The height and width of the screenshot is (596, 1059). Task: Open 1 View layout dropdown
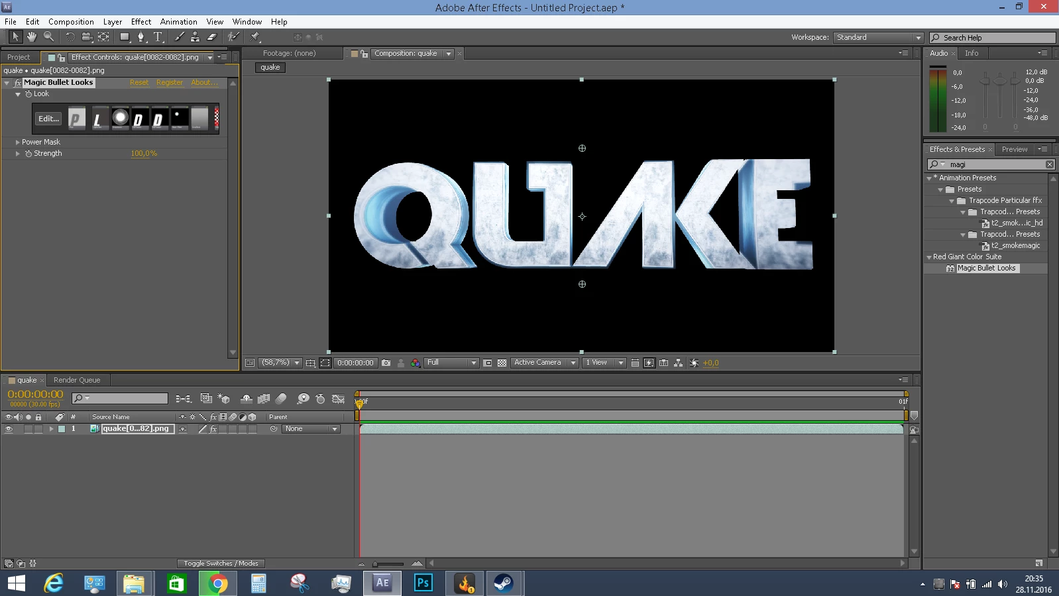604,363
